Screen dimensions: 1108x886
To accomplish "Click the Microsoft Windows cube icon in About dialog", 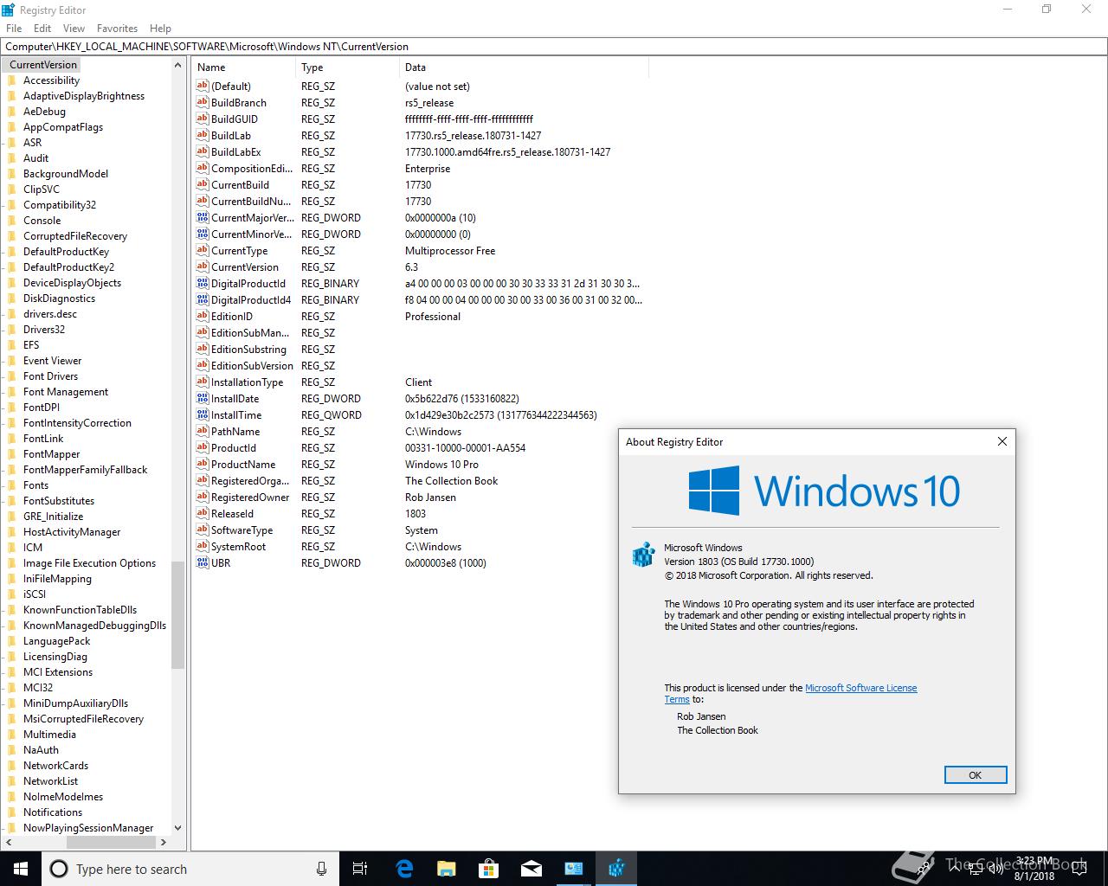I will point(643,555).
